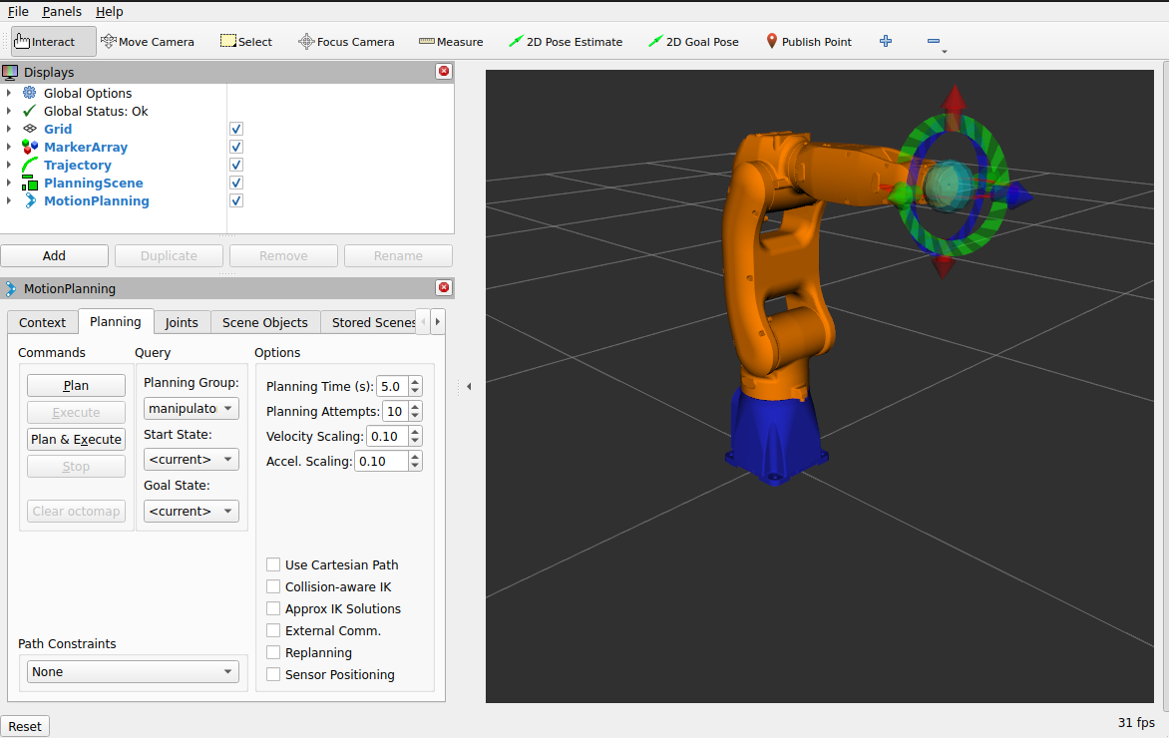Open the Measure tool
Viewport: 1169px width, 738px height.
[x=451, y=41]
